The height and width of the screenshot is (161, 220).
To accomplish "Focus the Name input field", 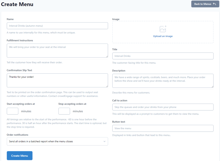I will (57, 26).
